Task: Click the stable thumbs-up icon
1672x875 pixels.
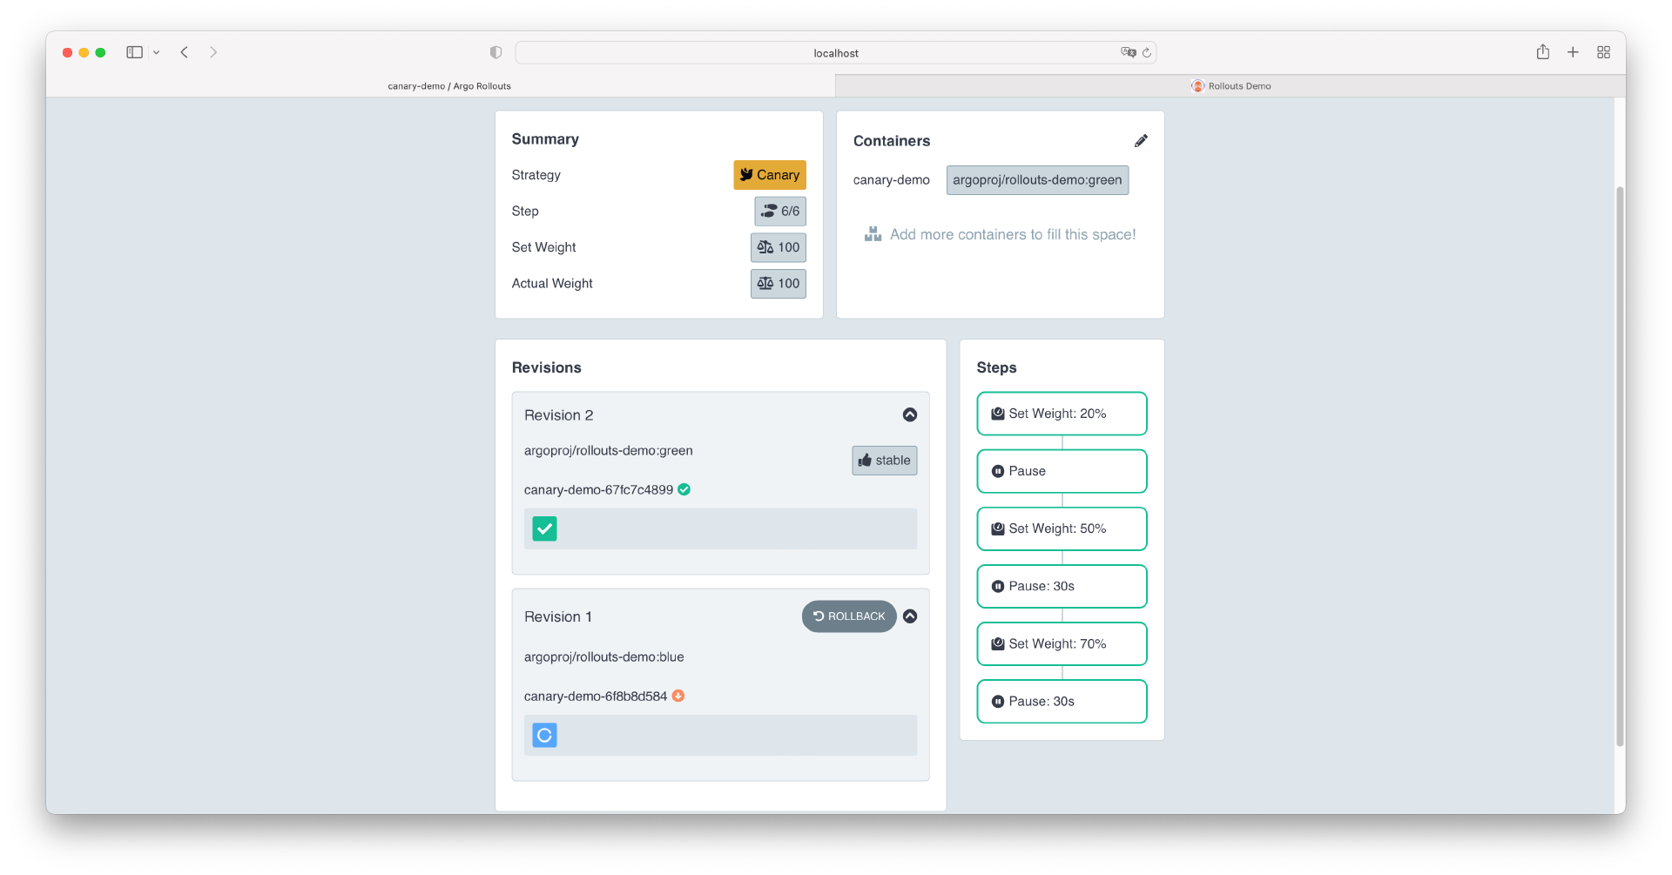Action: coord(865,461)
